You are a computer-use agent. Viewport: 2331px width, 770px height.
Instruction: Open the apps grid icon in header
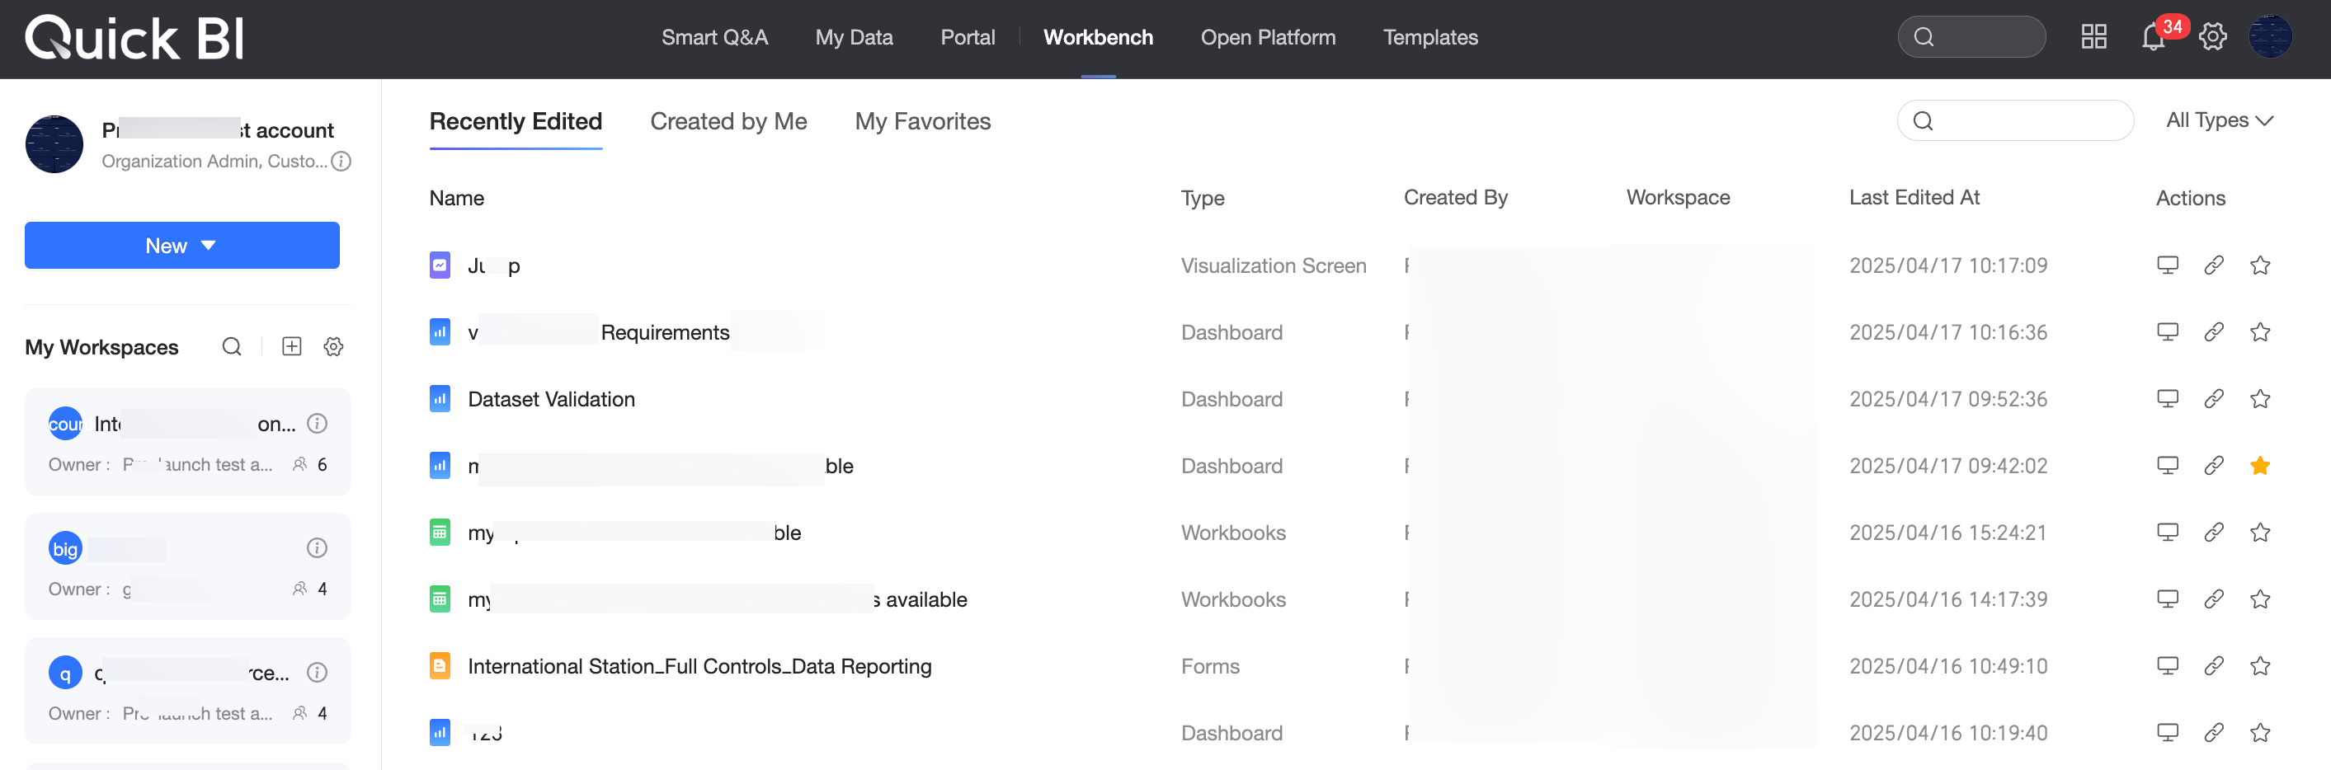pos(2094,37)
